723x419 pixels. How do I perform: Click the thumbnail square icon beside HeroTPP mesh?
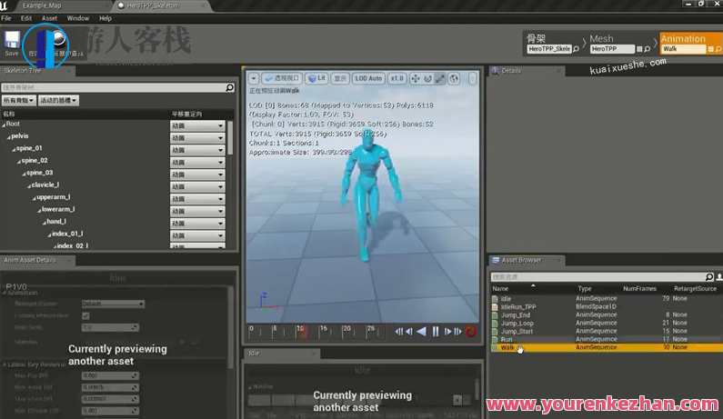639,49
